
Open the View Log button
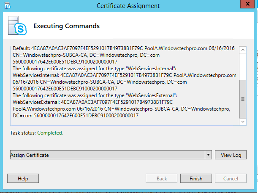[231, 155]
